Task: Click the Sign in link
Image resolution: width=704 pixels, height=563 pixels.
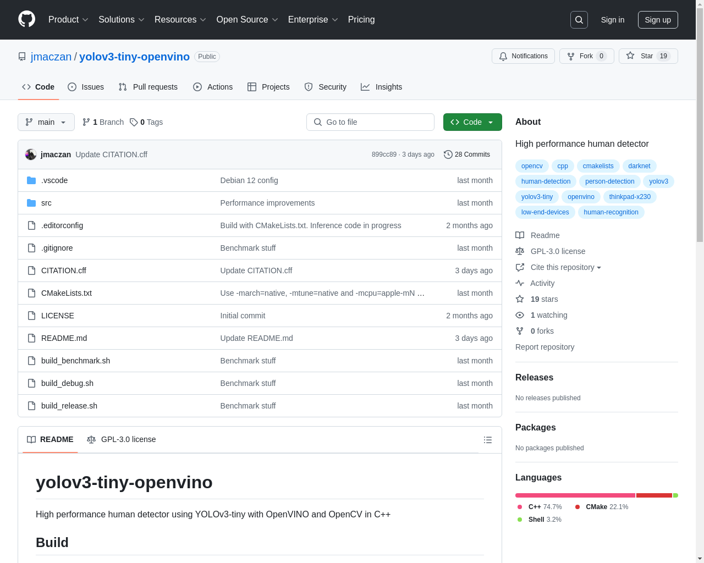Action: click(x=613, y=20)
